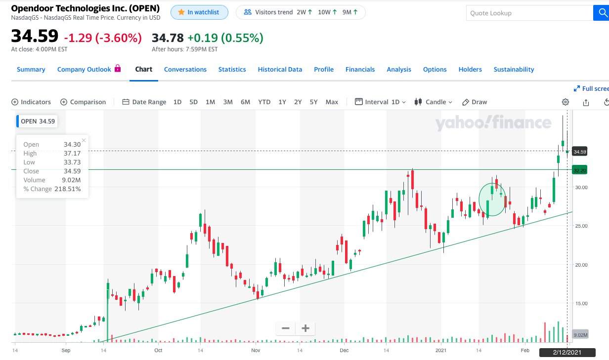Click after hours price 34.78

168,38
